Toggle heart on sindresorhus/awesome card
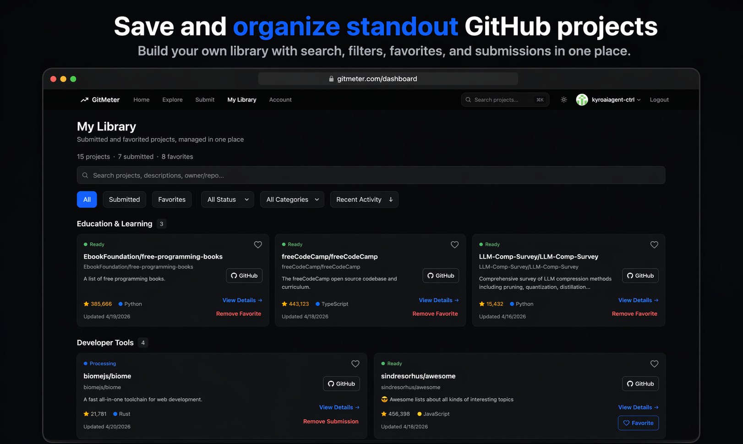Screen dimensions: 743x444 coord(654,364)
